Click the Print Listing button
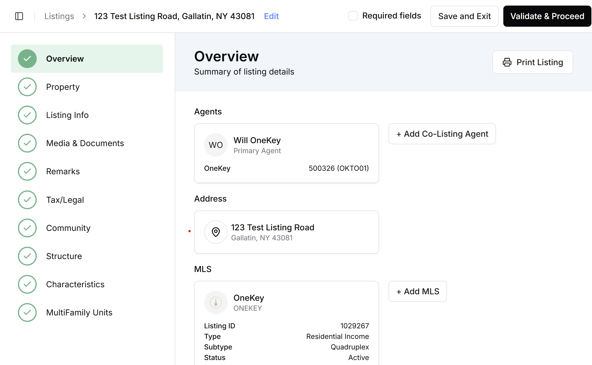 point(533,62)
